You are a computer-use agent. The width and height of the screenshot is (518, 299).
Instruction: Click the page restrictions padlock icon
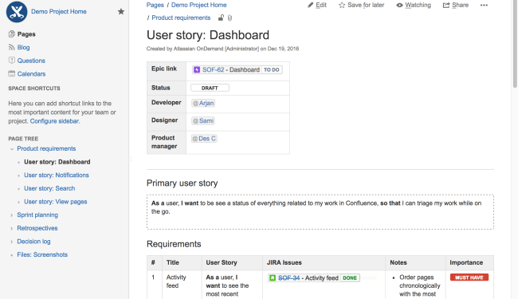click(221, 18)
